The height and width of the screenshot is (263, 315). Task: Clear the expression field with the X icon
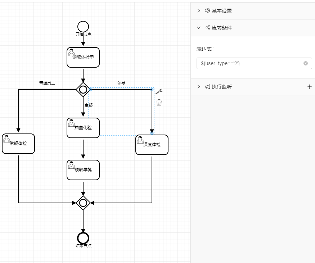(306, 63)
